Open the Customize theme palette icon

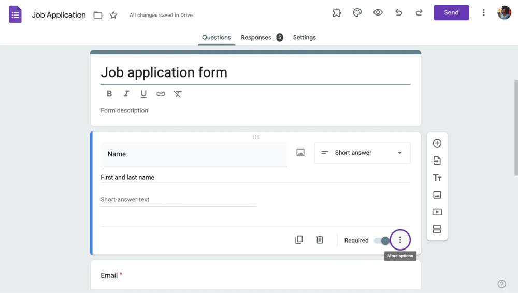357,13
